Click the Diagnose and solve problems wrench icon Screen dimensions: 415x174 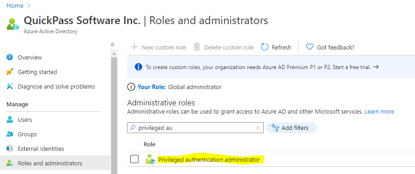tap(10, 86)
